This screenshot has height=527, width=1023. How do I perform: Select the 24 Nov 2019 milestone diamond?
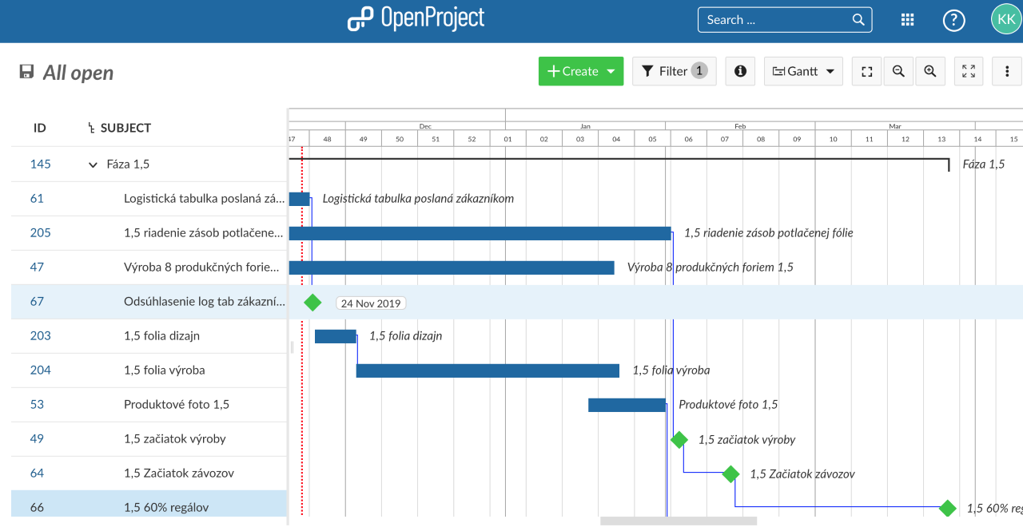(312, 303)
